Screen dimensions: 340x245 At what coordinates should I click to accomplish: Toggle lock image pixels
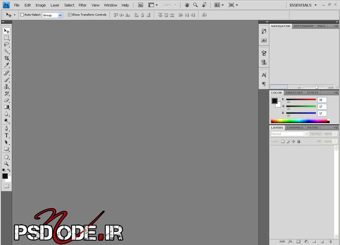[288, 141]
